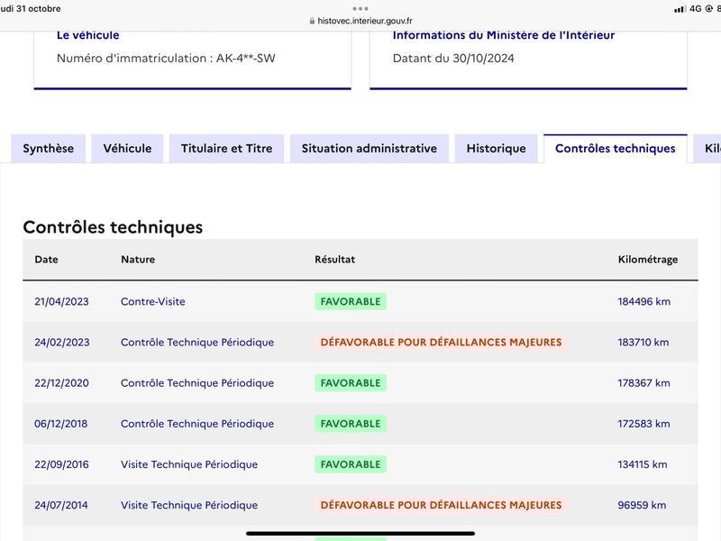The height and width of the screenshot is (541, 721).
Task: Tap the three-dot multitasking icon at top
Action: pyautogui.click(x=360, y=9)
